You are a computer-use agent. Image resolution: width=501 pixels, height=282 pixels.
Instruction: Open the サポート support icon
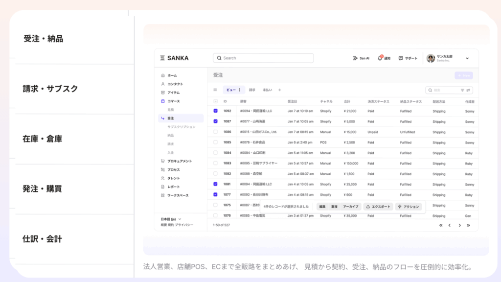[401, 58]
